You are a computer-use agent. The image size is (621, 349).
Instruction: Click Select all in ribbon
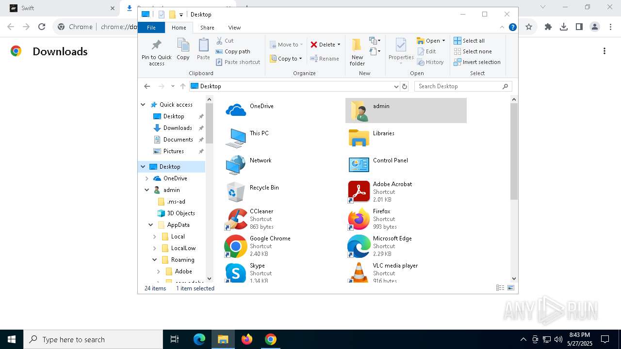tap(469, 41)
